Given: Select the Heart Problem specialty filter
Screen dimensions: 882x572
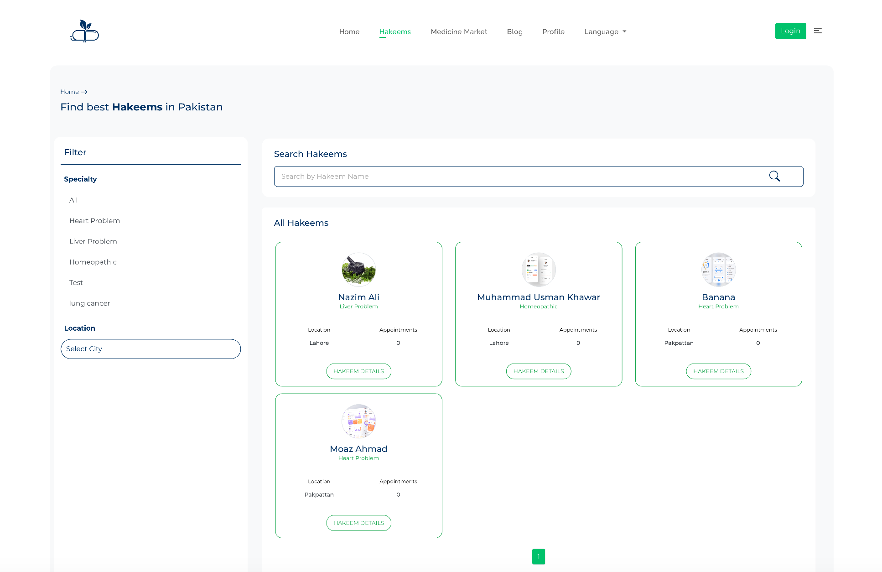Looking at the screenshot, I should pyautogui.click(x=94, y=221).
